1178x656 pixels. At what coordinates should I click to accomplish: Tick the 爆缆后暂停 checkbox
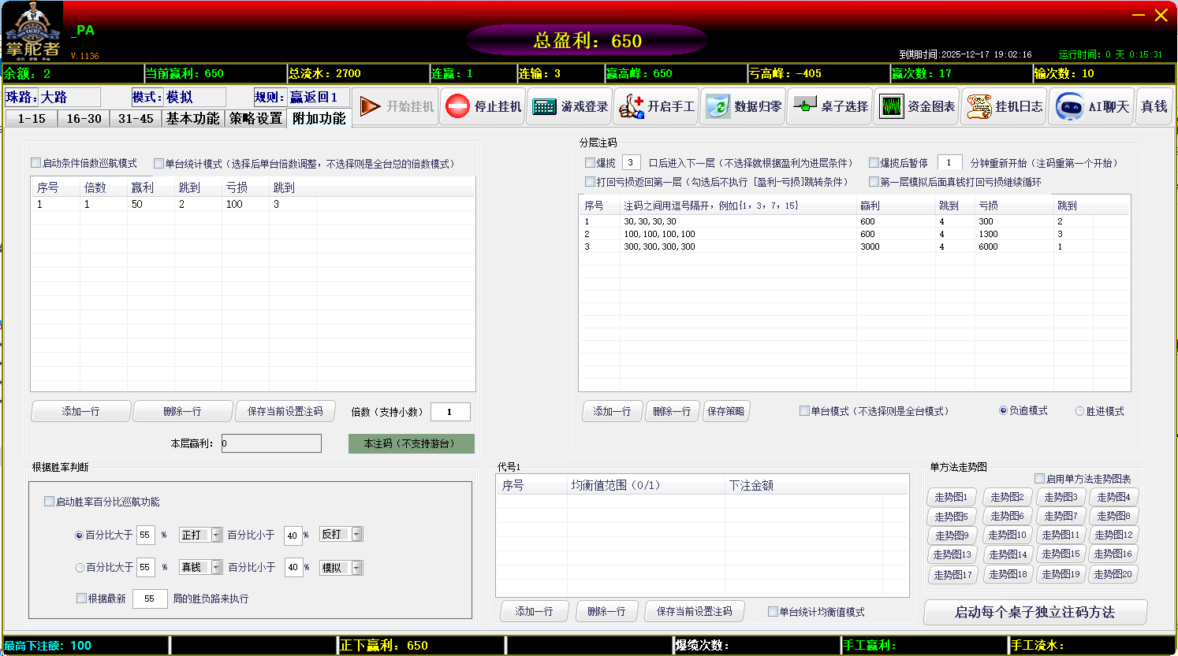[874, 163]
